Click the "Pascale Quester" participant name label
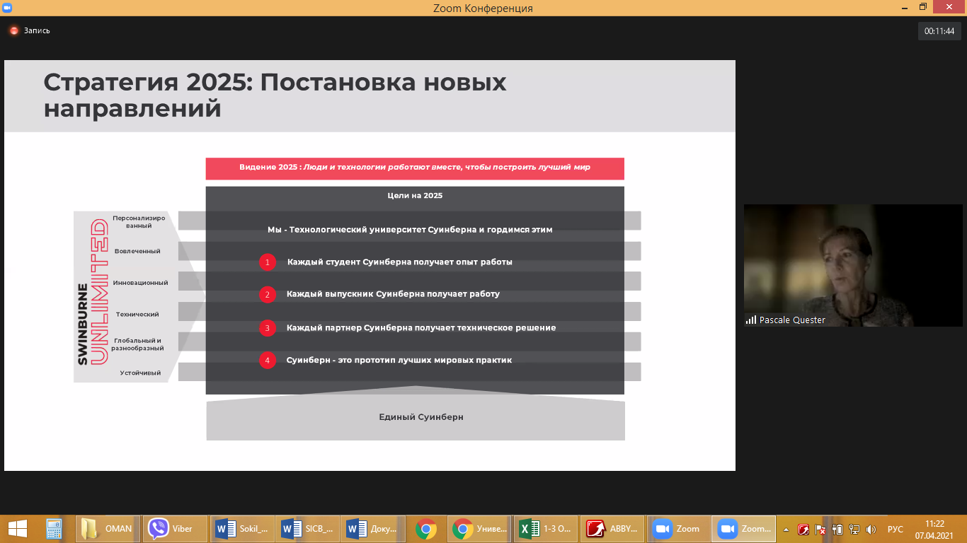Screen dimensions: 967x543 792,320
